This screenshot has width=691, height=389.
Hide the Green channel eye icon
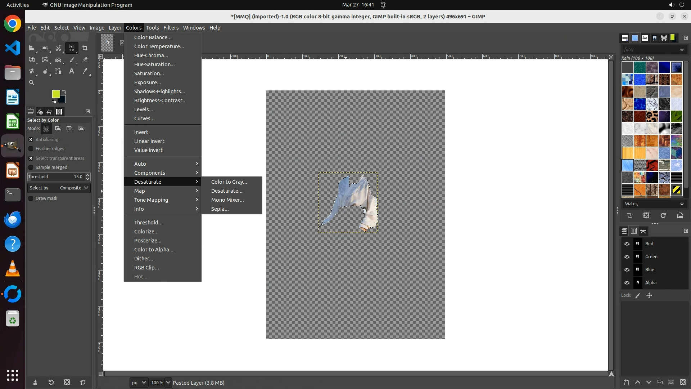coord(627,257)
